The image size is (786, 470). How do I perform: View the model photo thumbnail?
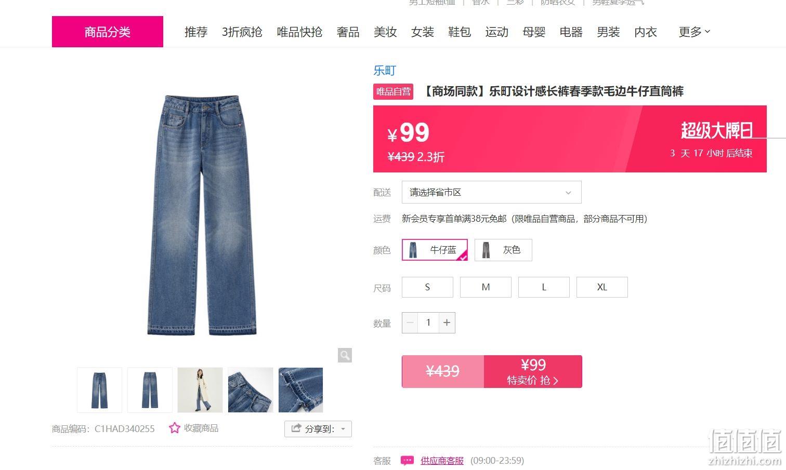200,390
